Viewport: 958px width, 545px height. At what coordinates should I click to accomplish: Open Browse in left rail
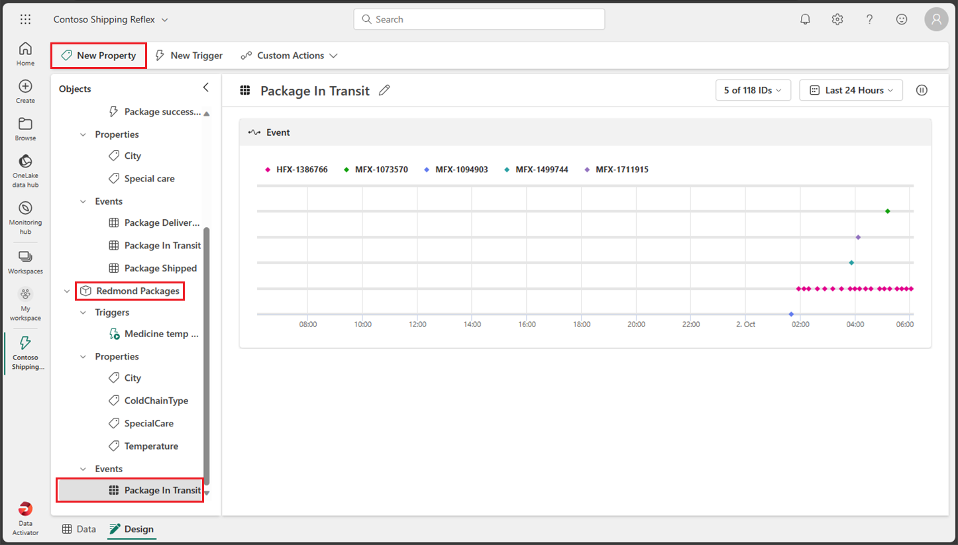(25, 129)
